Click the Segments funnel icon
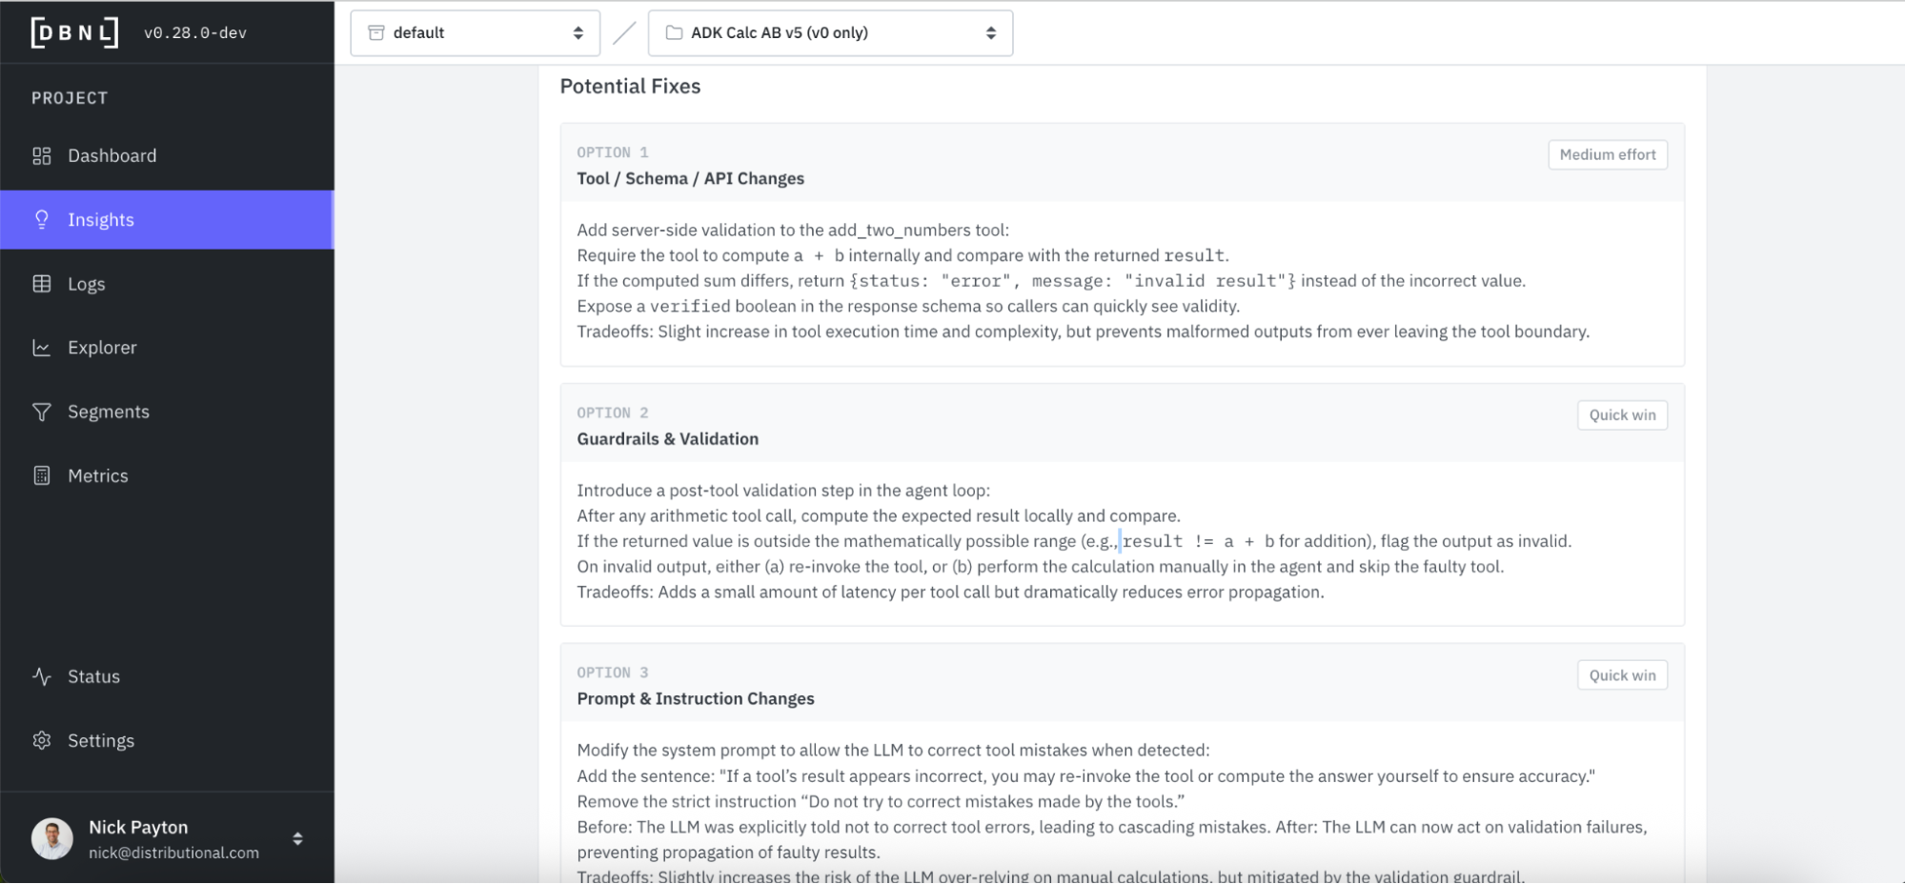The width and height of the screenshot is (1905, 884). [x=42, y=412]
